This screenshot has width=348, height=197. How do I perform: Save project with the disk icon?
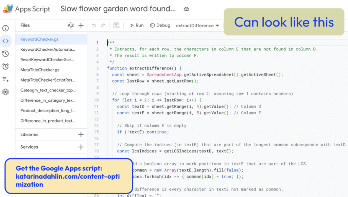(x=116, y=26)
